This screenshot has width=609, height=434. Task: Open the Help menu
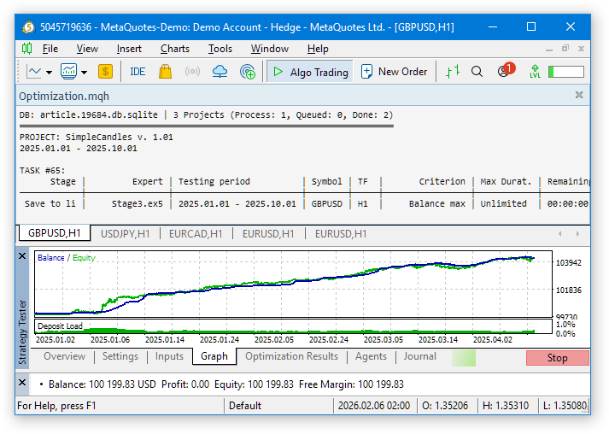pyautogui.click(x=318, y=49)
